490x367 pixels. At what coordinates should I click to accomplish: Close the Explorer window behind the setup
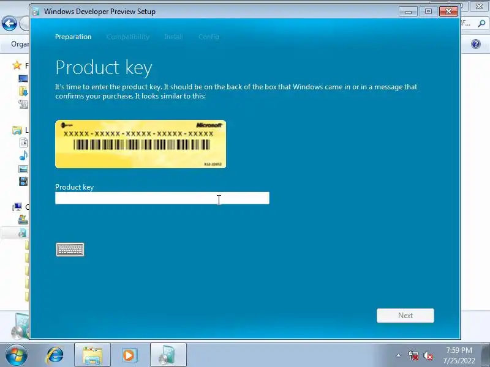coord(479,6)
